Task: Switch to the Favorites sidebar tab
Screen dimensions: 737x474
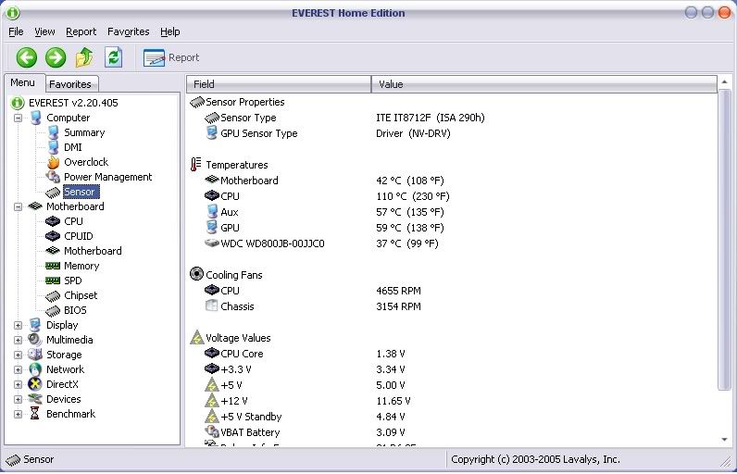Action: (x=70, y=84)
